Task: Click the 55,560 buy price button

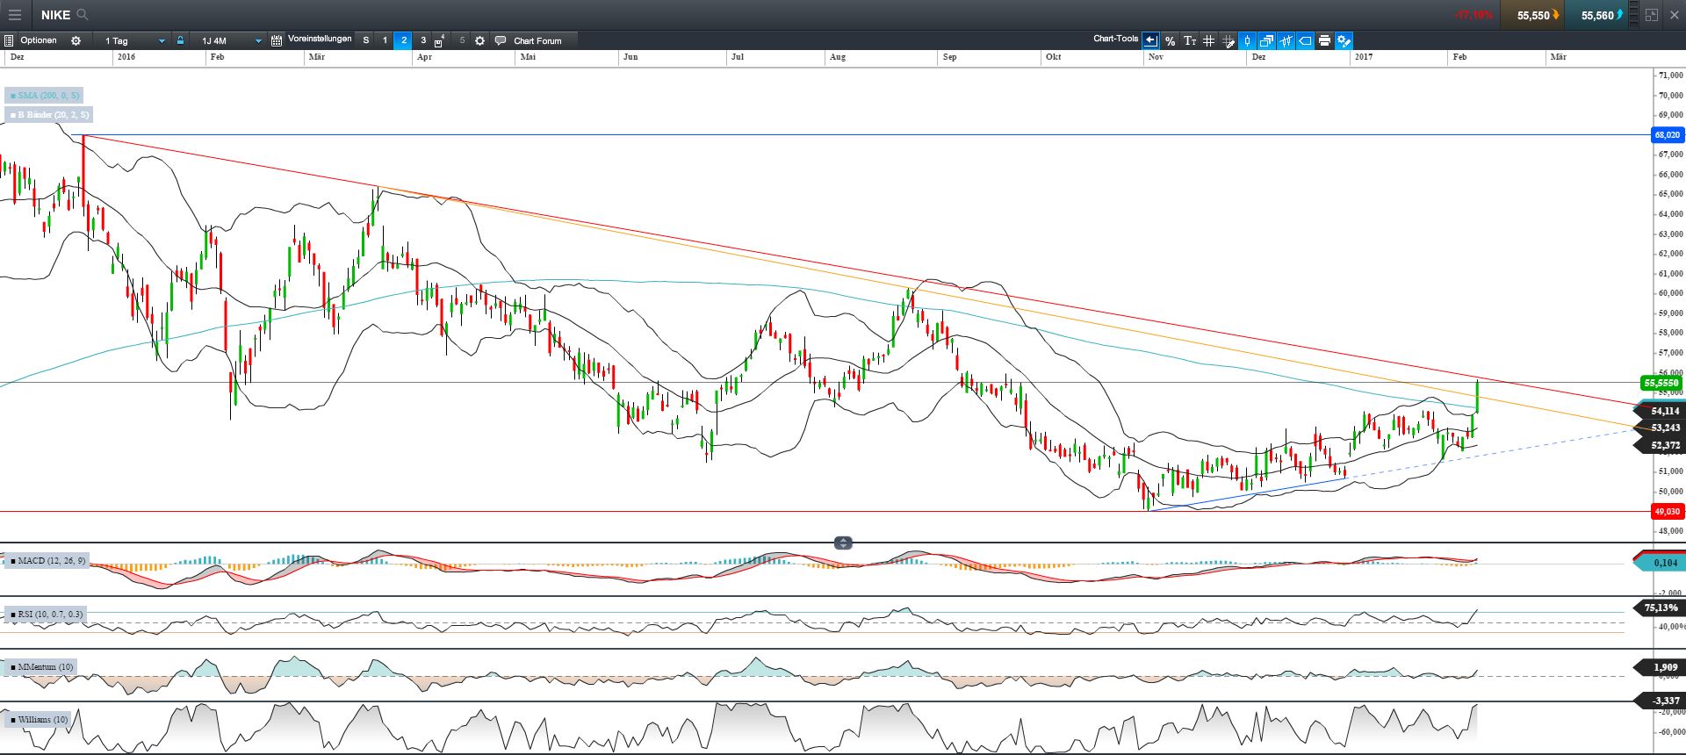Action: point(1599,15)
